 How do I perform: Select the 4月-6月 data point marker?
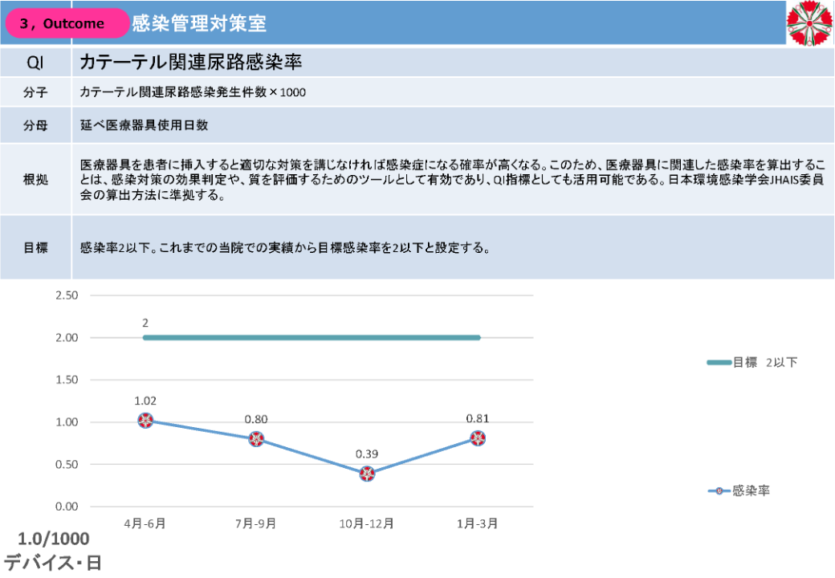pyautogui.click(x=145, y=421)
